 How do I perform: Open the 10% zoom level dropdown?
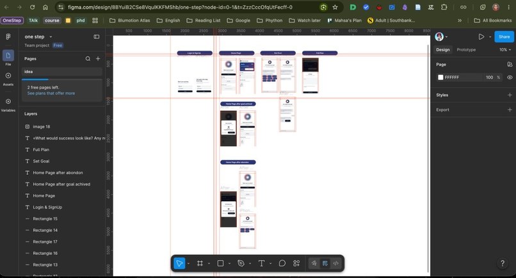[505, 50]
